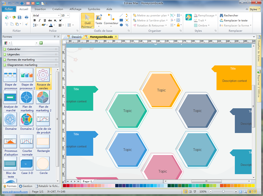Select the Connecteur tool
The image size is (263, 196).
(111, 21)
